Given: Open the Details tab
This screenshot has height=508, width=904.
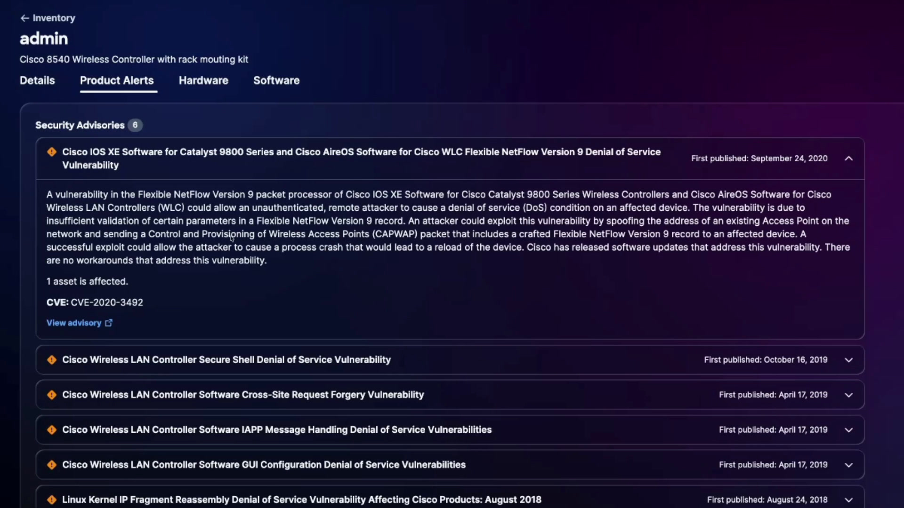Looking at the screenshot, I should [x=37, y=80].
